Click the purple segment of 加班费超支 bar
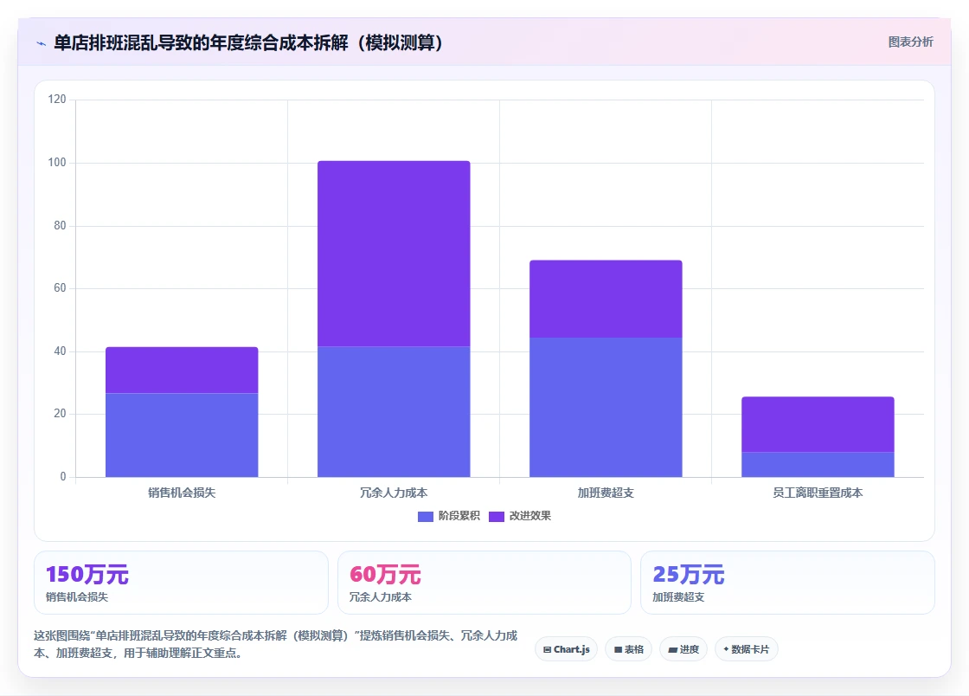969x696 pixels. 606,300
